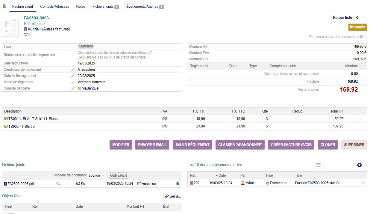Switch to the Contacts/Adresses tab

54,7
